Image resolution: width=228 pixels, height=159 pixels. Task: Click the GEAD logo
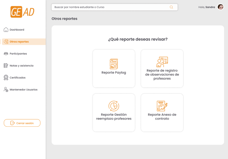coord(23,12)
